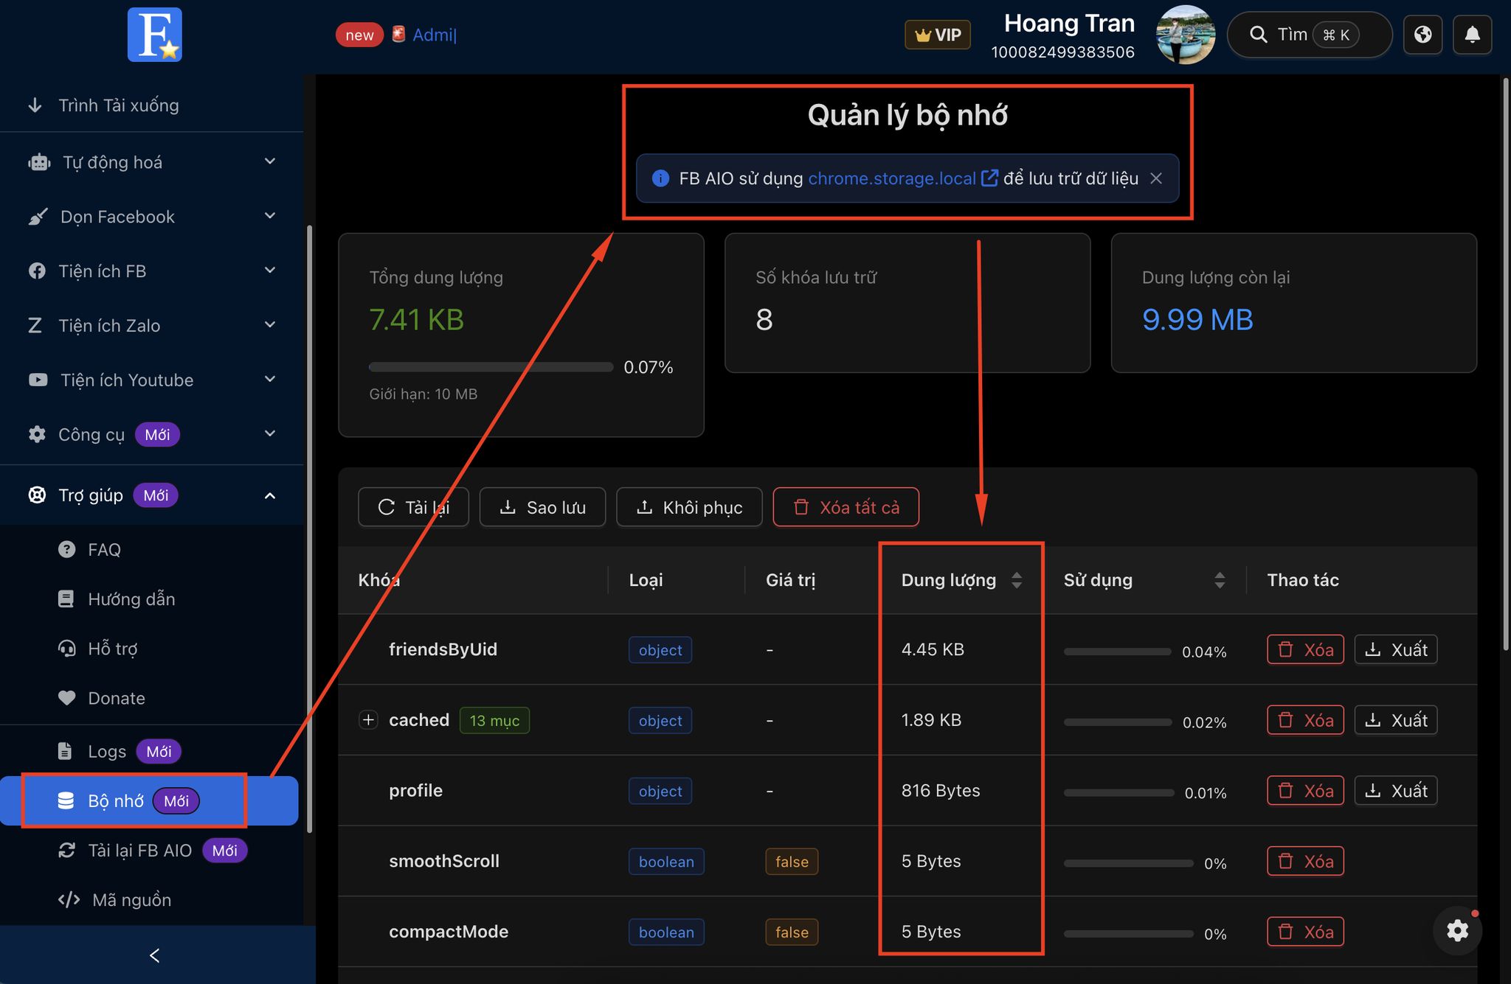The image size is (1511, 984).
Task: Click the VIP crown badge
Action: pyautogui.click(x=938, y=35)
